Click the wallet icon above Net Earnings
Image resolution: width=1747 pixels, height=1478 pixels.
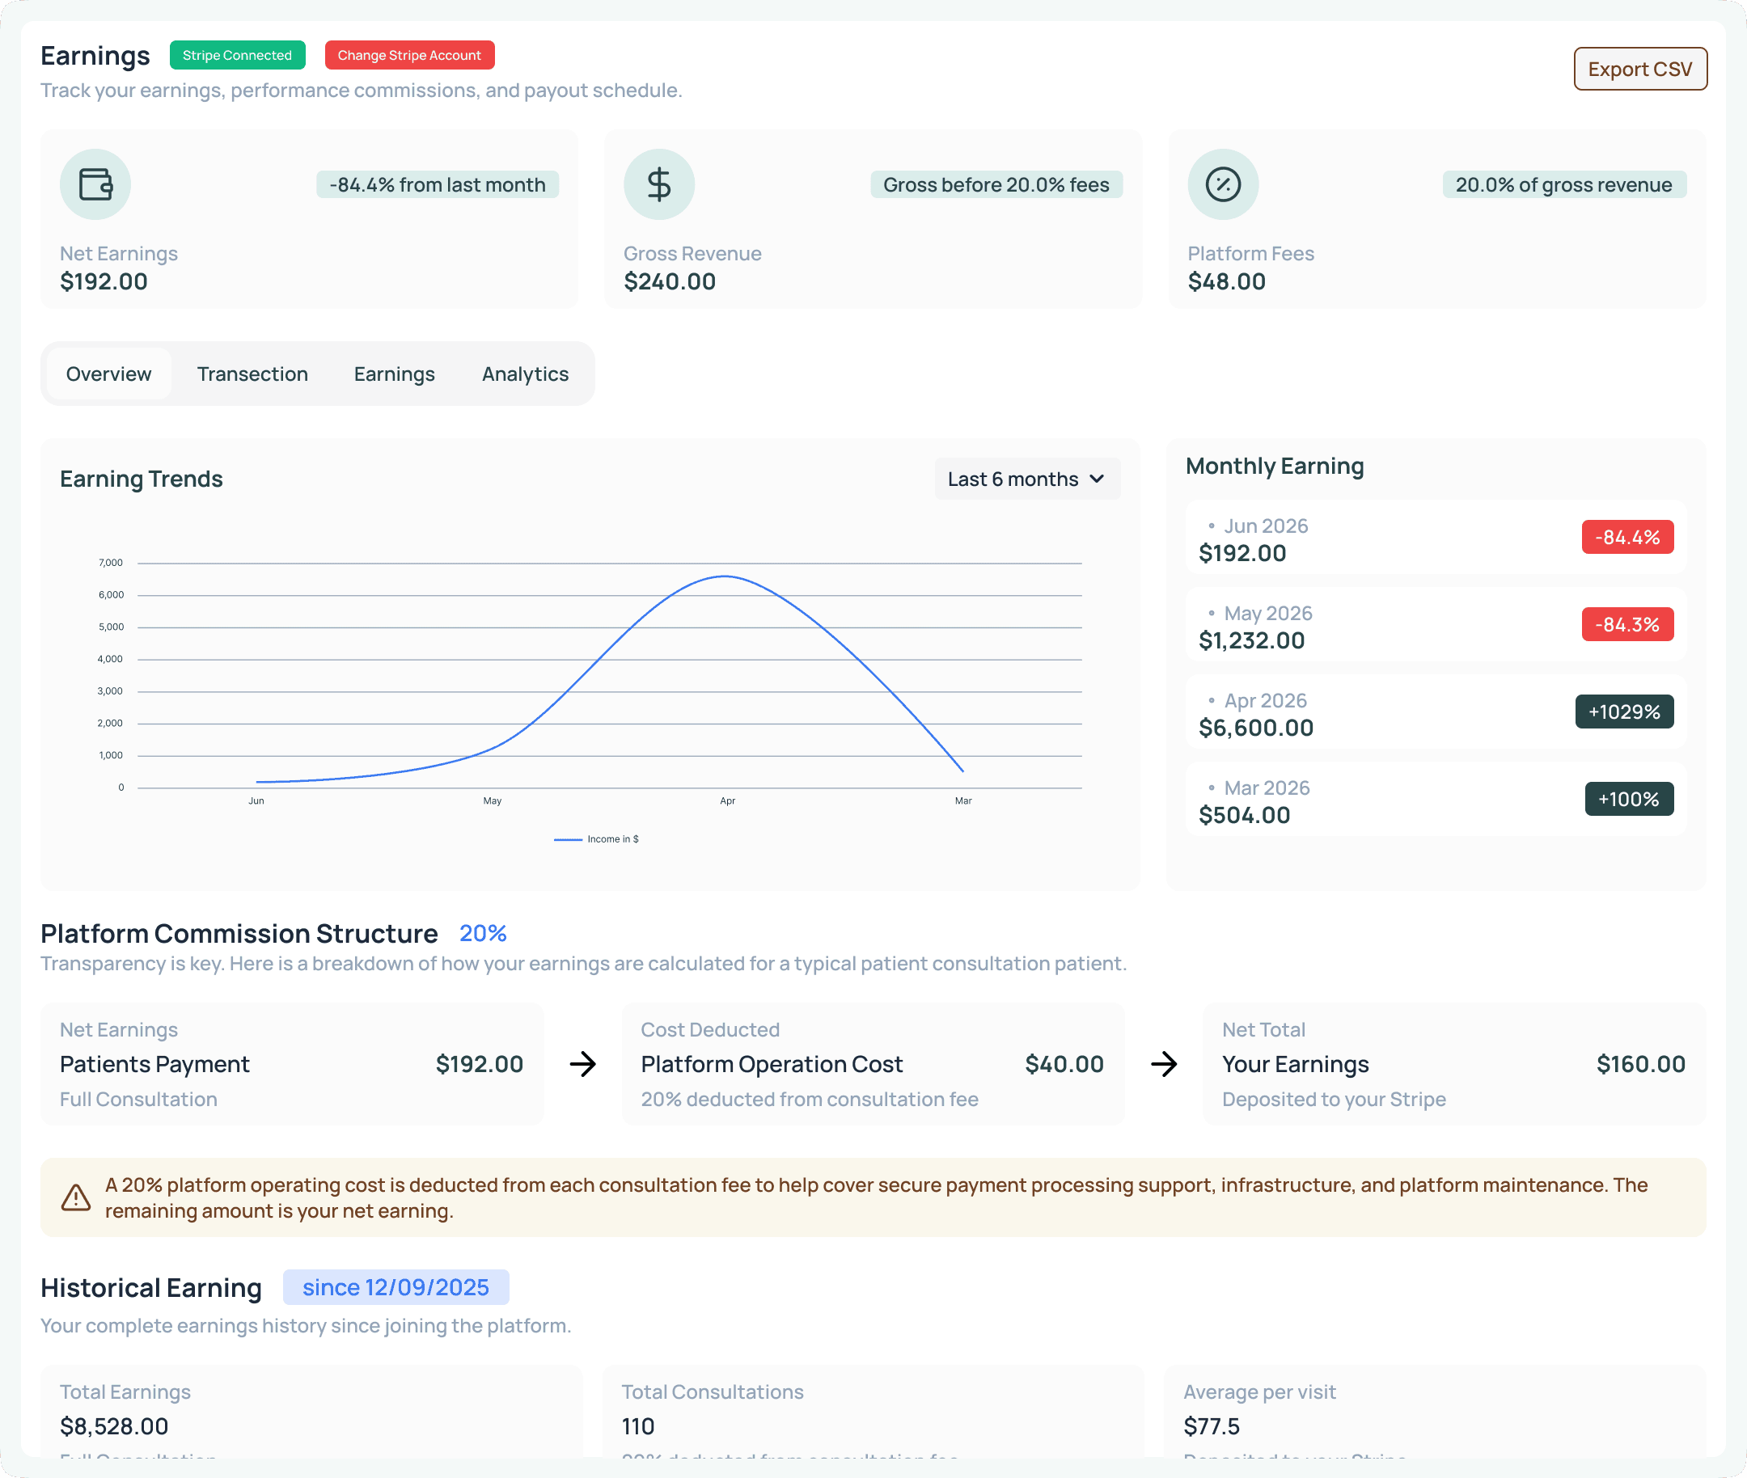[95, 184]
